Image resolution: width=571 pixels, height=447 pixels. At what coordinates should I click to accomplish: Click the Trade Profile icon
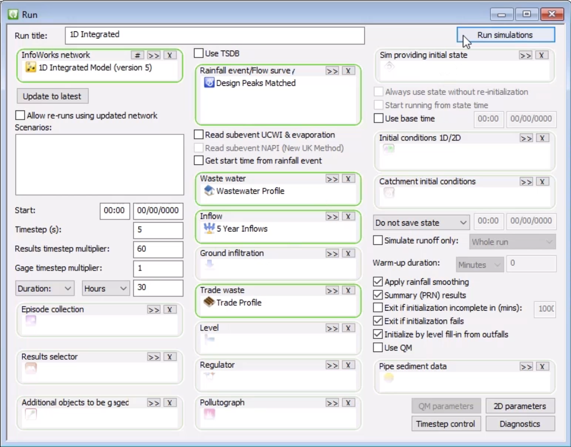[209, 302]
